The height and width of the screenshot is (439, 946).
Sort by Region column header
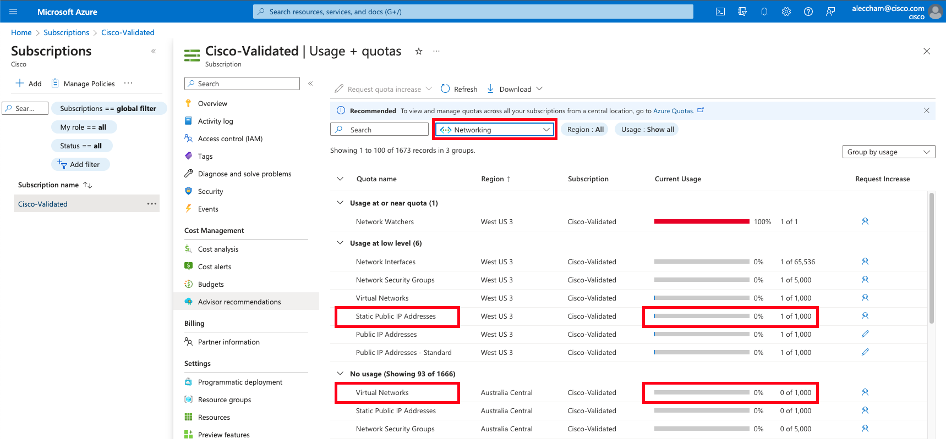[496, 179]
